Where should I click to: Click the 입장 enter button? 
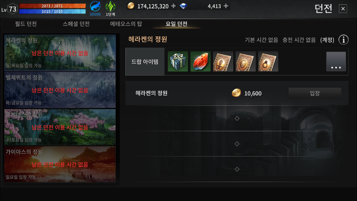315,93
